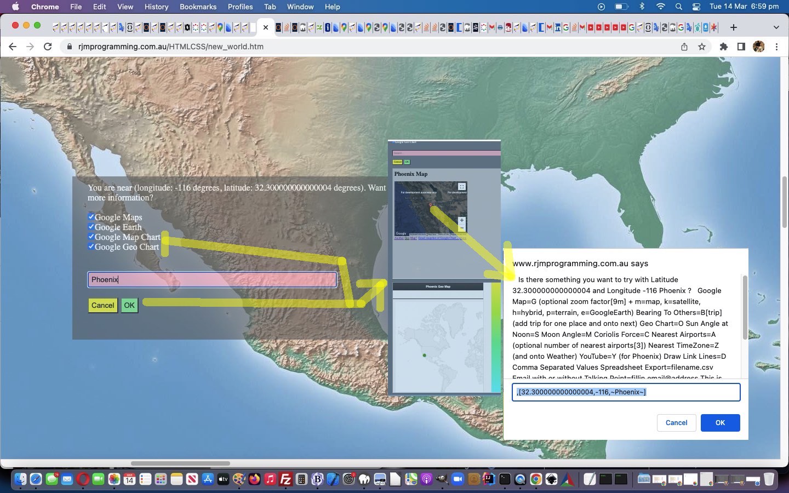
Task: Toggle Chrome side panel
Action: (741, 47)
